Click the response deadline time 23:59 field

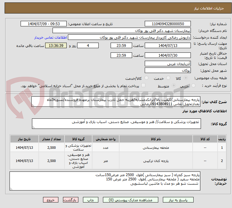121,45
